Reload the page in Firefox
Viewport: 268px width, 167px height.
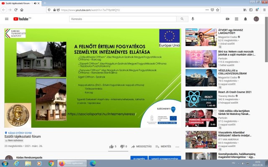[16, 10]
